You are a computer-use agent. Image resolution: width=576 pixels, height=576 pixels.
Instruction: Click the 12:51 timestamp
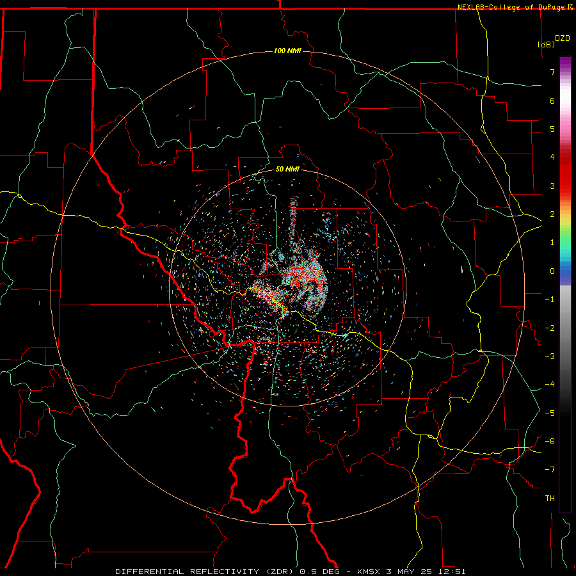pos(454,572)
